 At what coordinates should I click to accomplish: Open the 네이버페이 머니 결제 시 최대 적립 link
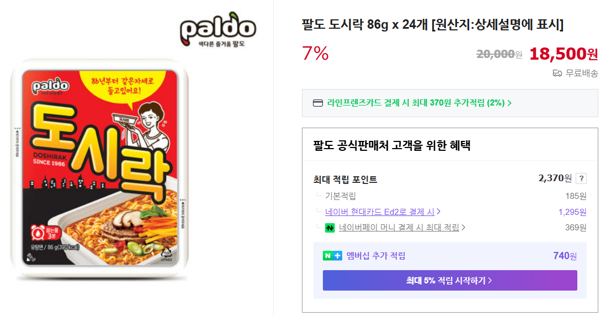(399, 228)
